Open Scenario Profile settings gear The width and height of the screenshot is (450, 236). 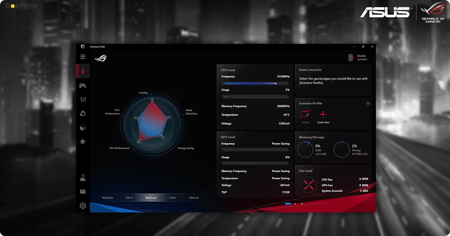coord(368,103)
